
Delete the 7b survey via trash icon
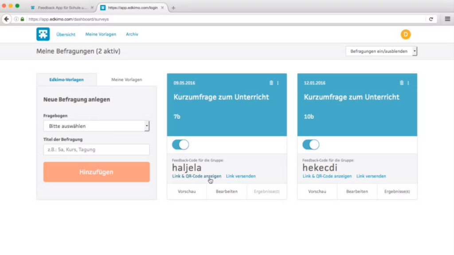click(271, 83)
